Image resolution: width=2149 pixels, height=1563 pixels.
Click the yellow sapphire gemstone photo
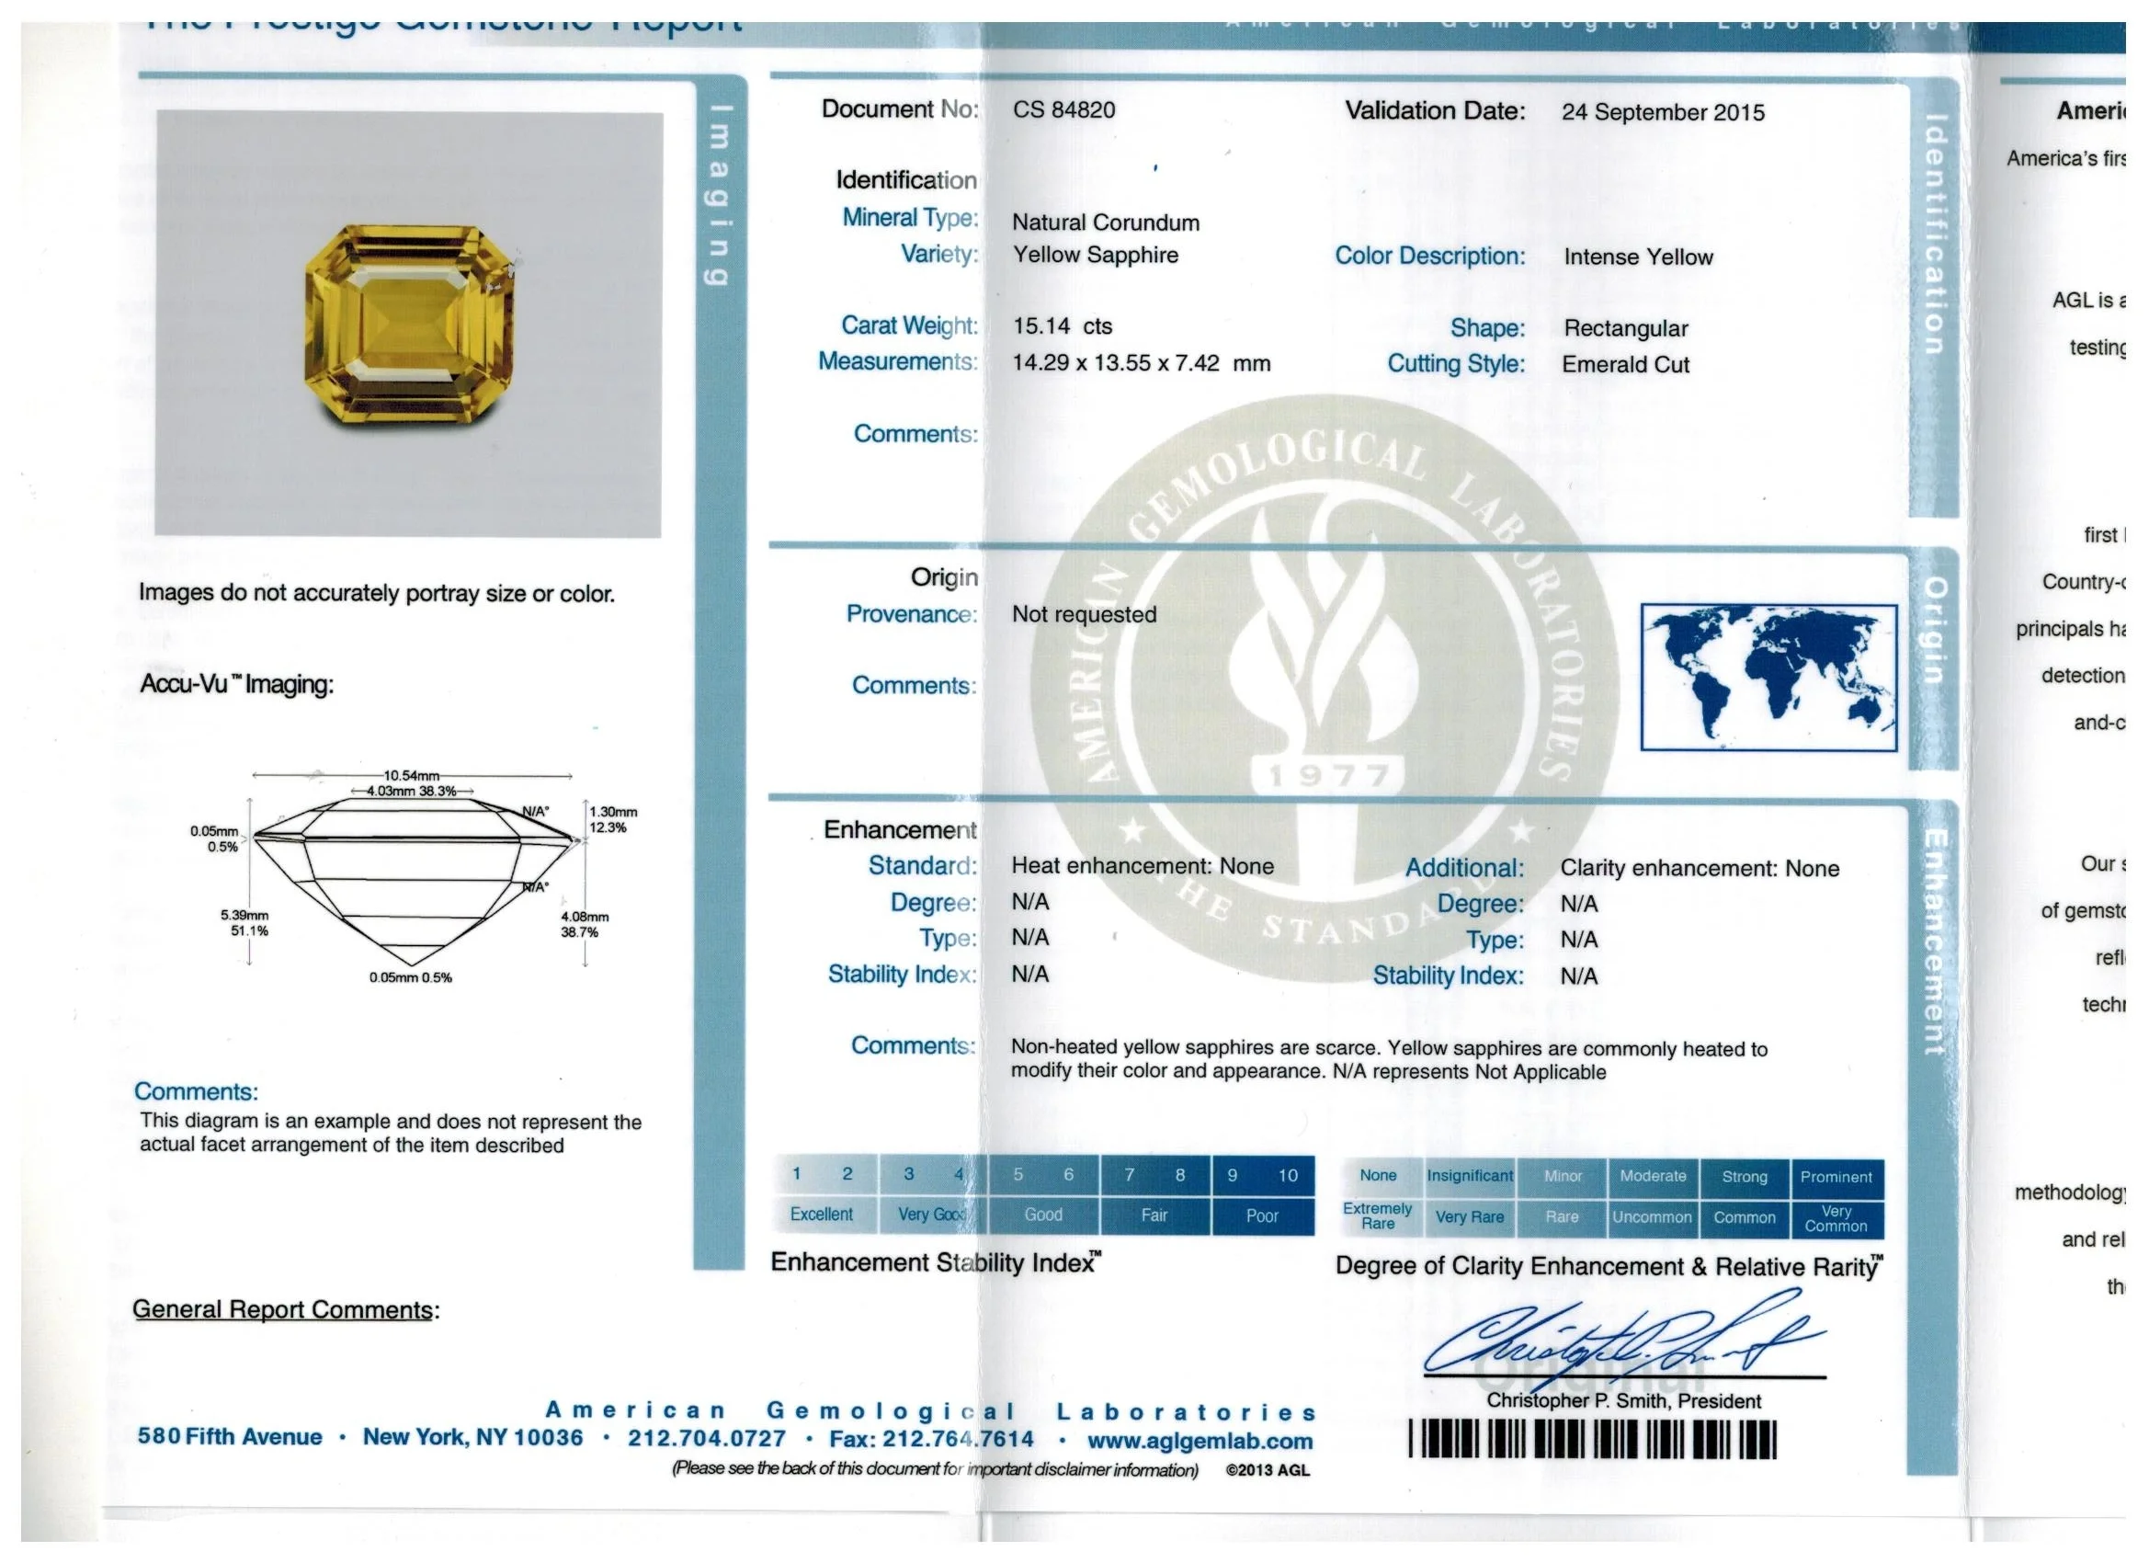pos(409,325)
